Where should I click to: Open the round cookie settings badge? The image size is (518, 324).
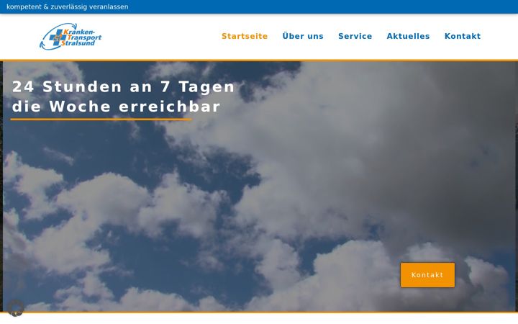(16, 308)
